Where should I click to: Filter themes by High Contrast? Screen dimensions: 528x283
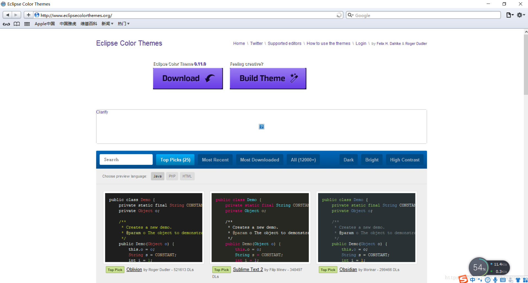tap(405, 160)
